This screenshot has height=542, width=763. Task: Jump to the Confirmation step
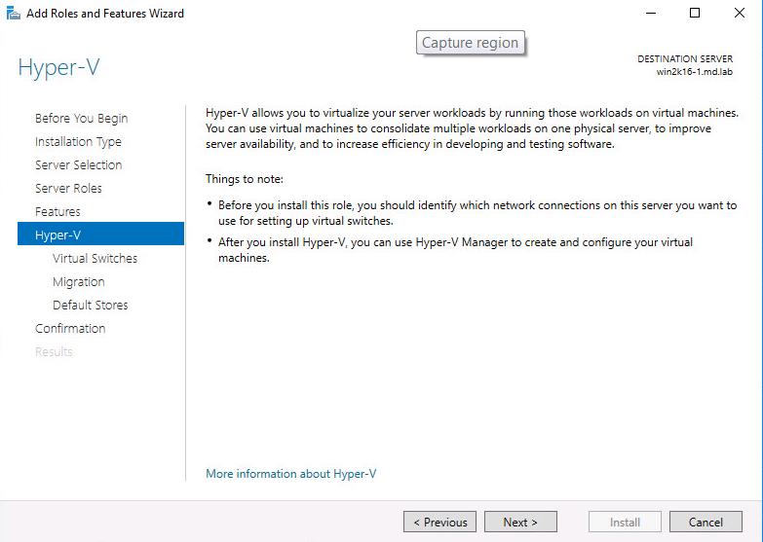pyautogui.click(x=70, y=328)
